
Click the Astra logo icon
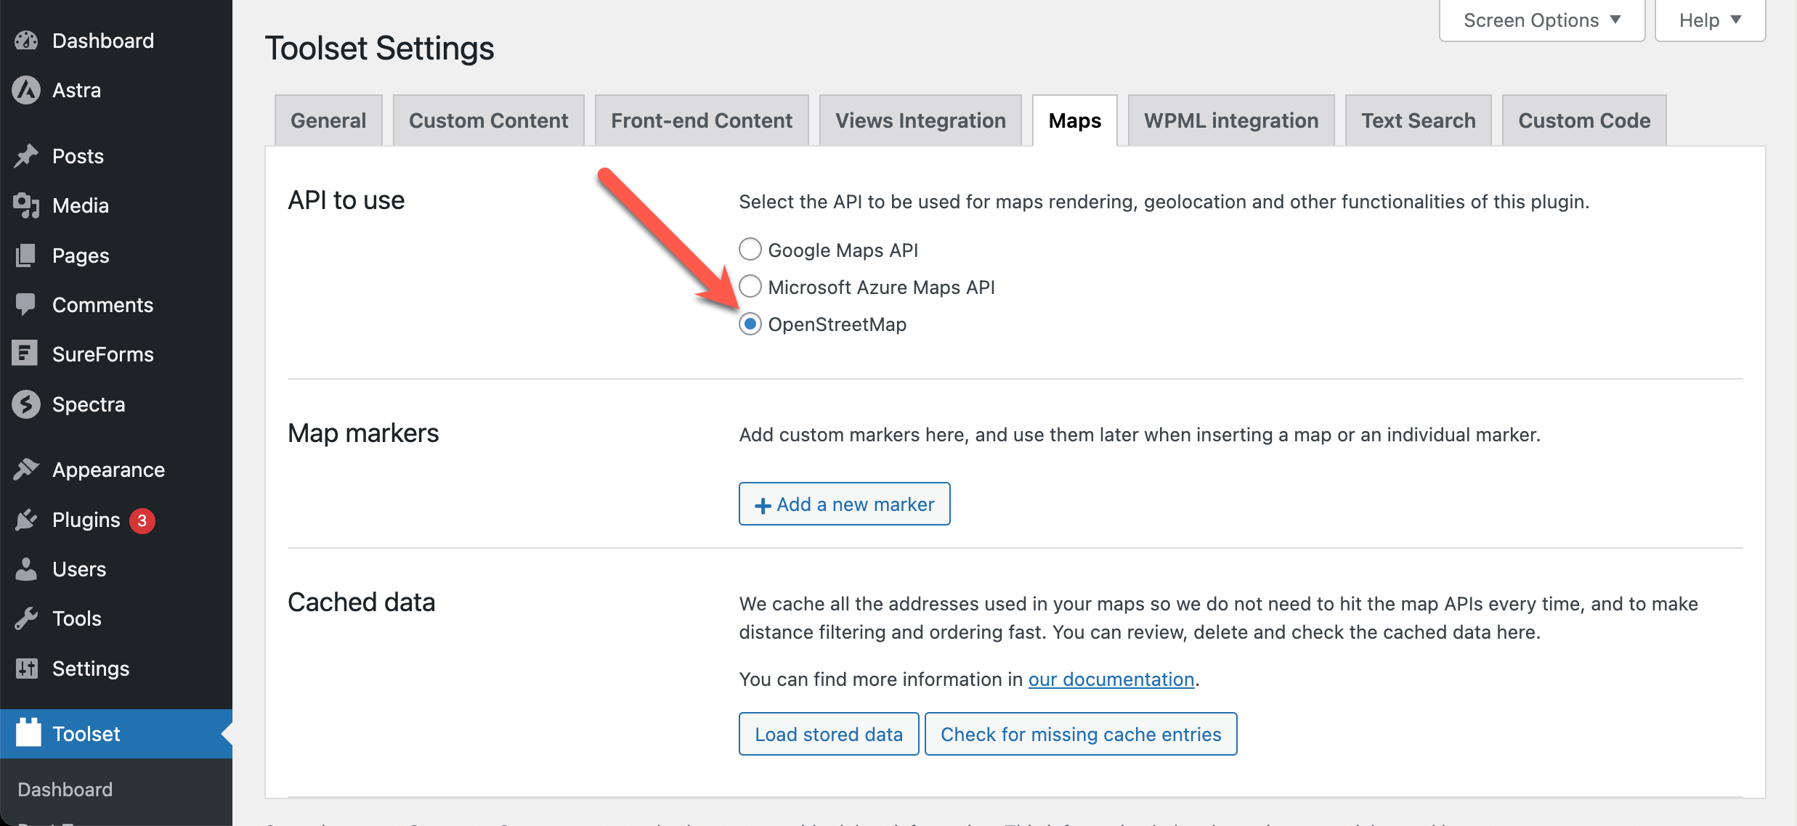(x=26, y=90)
